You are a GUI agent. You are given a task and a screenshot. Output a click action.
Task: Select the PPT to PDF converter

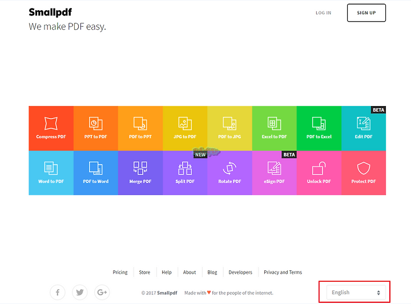click(x=96, y=128)
